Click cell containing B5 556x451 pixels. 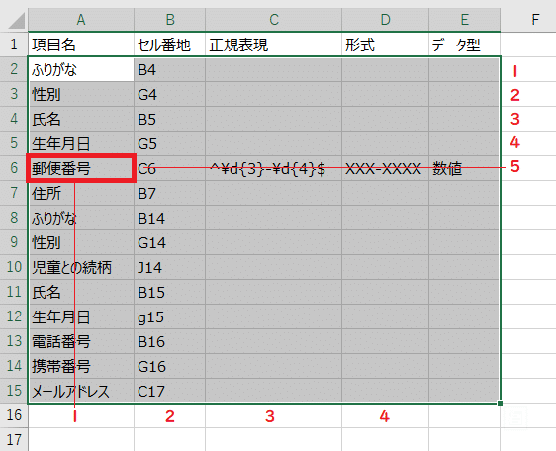[x=170, y=119]
